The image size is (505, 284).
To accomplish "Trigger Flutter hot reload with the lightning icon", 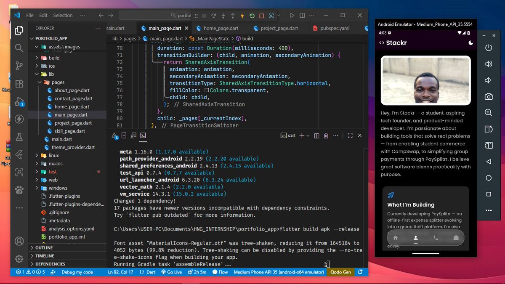I will (x=242, y=15).
